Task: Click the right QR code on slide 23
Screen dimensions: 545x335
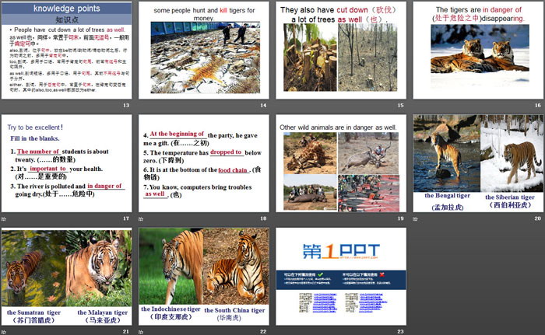Action: coord(350,301)
